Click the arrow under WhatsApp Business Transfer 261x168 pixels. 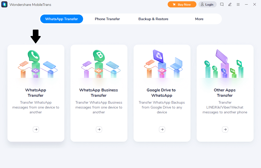pos(99,129)
